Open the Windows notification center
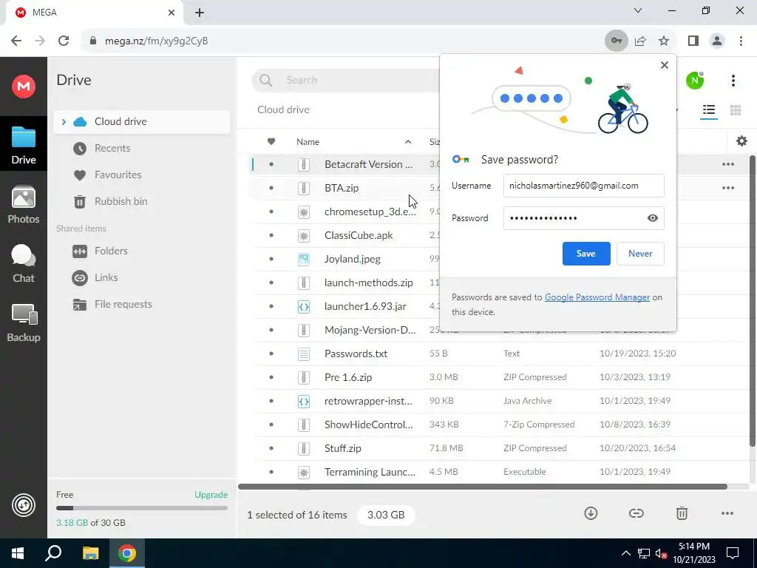The image size is (757, 568). [733, 553]
